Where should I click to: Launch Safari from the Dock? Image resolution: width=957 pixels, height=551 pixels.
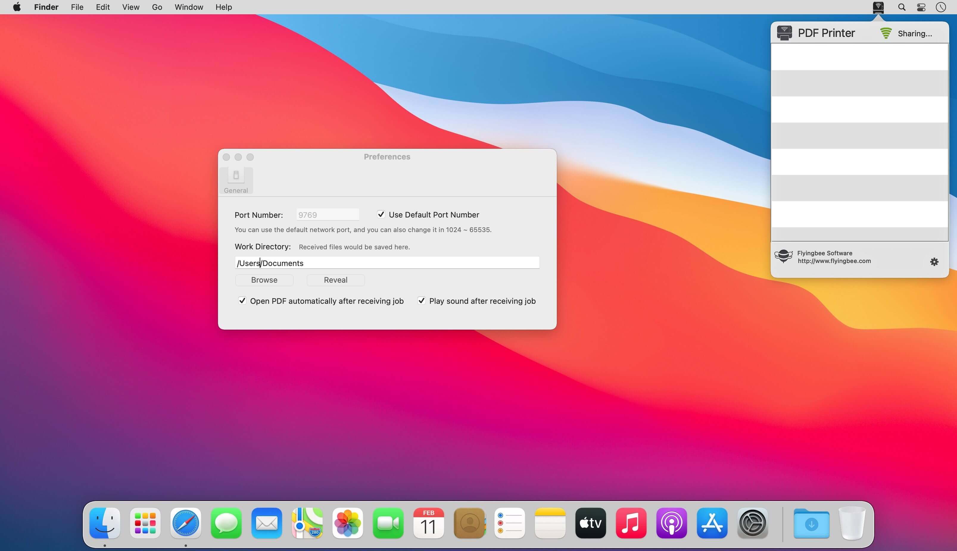pos(186,523)
